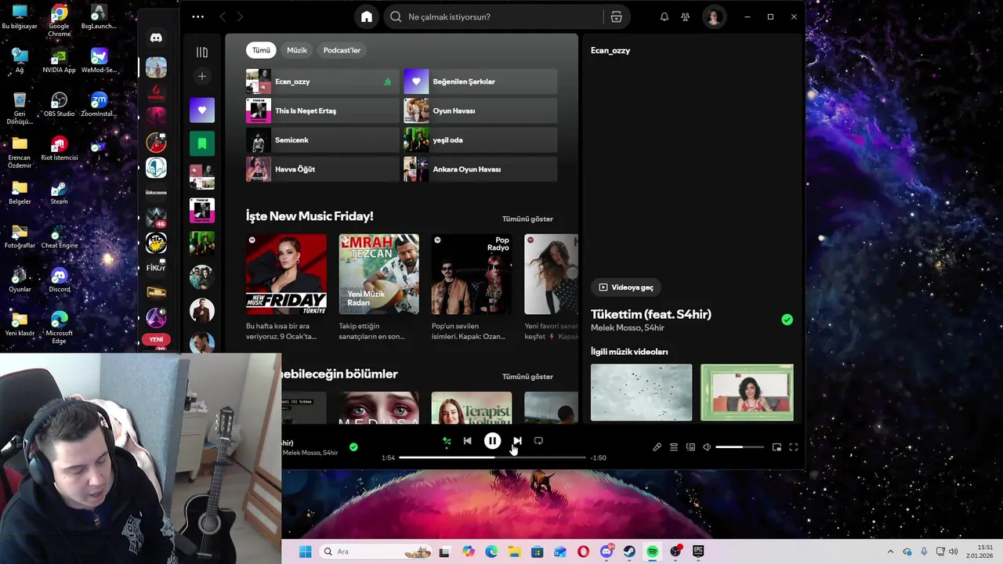Open Friend Activity icon

point(686,16)
